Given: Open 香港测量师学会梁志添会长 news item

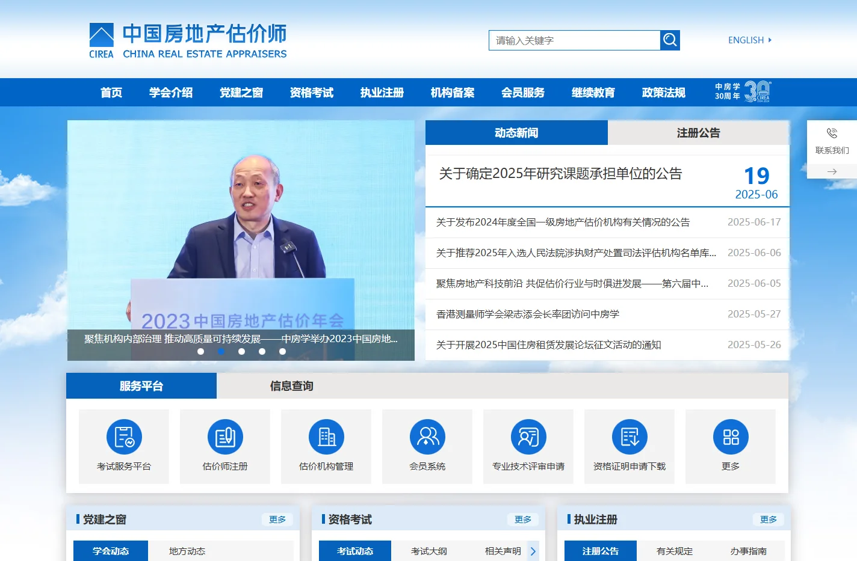Looking at the screenshot, I should (527, 314).
